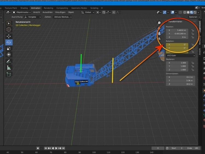Screen dimensions: 205x154
Task: Click the zoom magnifier viewport icon
Action: [x=159, y=23]
